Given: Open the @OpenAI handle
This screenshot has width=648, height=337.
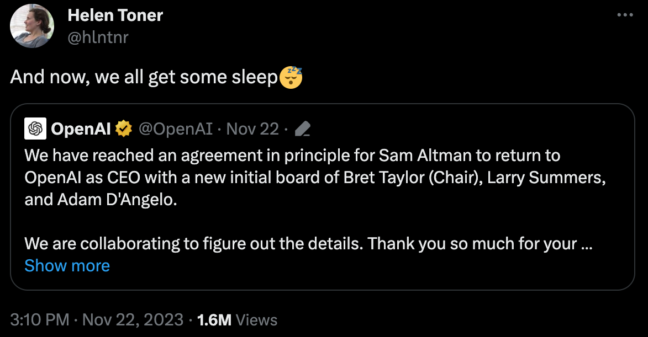Looking at the screenshot, I should [176, 129].
